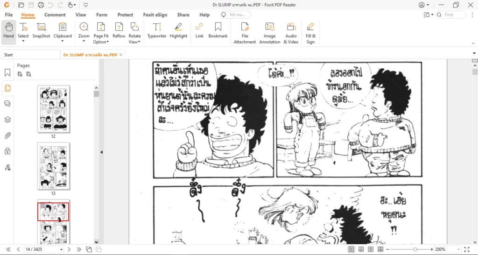
Task: Open the File menu
Action: pos(9,14)
